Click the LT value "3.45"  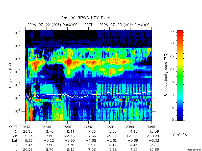pyautogui.click(x=134, y=145)
